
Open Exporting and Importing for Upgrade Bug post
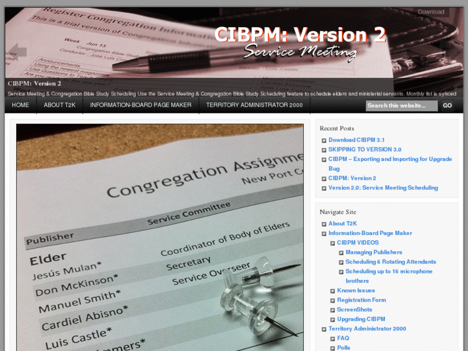390,164
